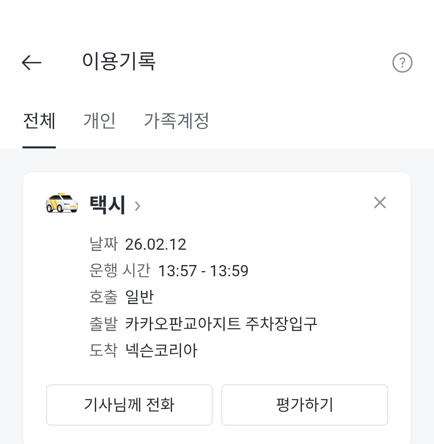Open help via the question mark icon
The height and width of the screenshot is (444, 434).
click(x=402, y=63)
